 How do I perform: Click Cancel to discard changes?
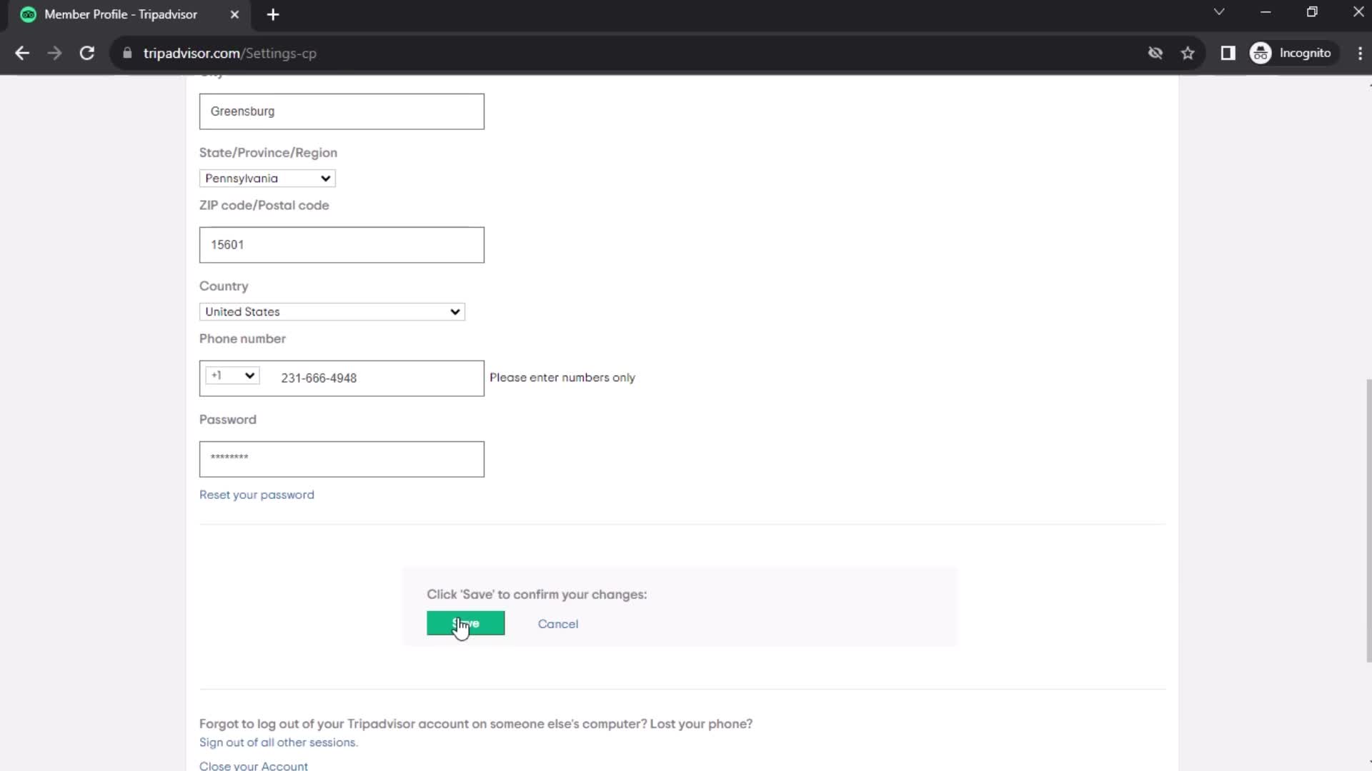pyautogui.click(x=558, y=623)
